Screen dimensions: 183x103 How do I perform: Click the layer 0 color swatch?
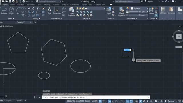point(86,8)
